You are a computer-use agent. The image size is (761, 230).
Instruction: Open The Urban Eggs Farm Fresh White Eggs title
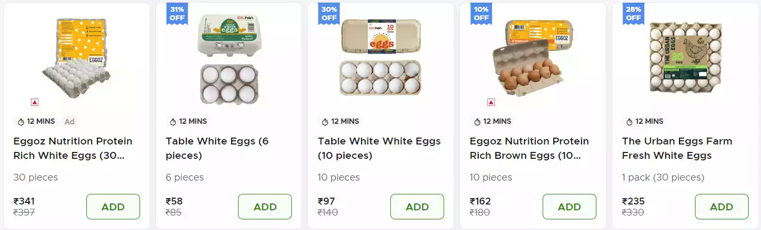click(677, 148)
